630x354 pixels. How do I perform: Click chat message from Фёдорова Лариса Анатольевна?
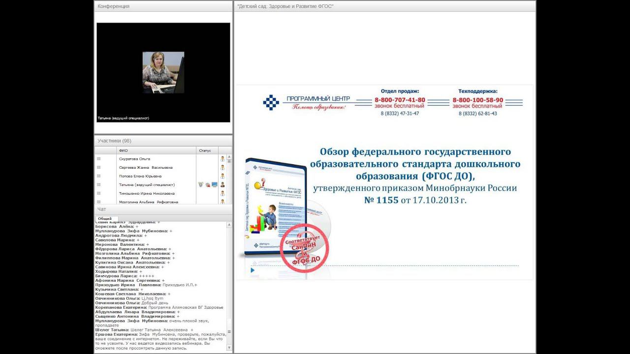[133, 249]
